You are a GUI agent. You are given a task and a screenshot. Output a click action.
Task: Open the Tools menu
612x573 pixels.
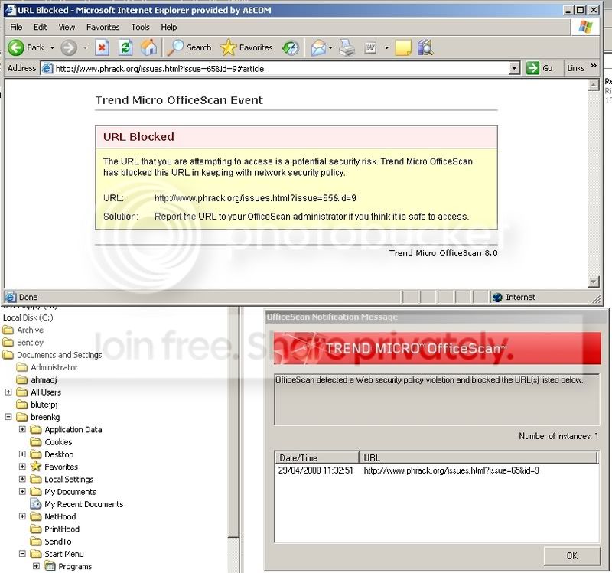click(140, 26)
